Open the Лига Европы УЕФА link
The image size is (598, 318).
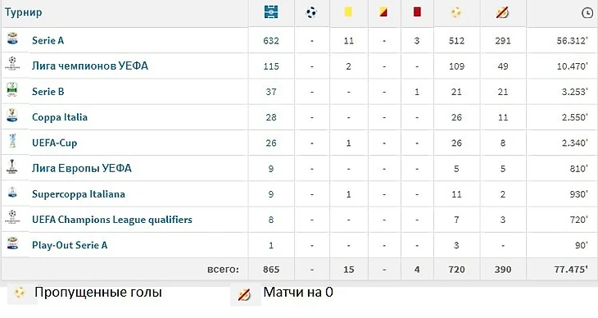[82, 168]
